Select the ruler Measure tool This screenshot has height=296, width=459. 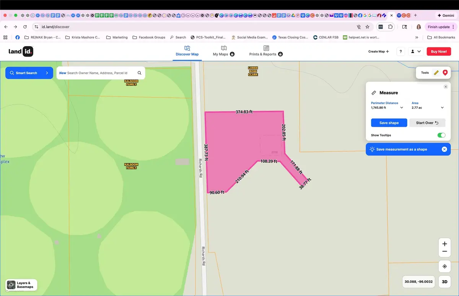click(436, 73)
